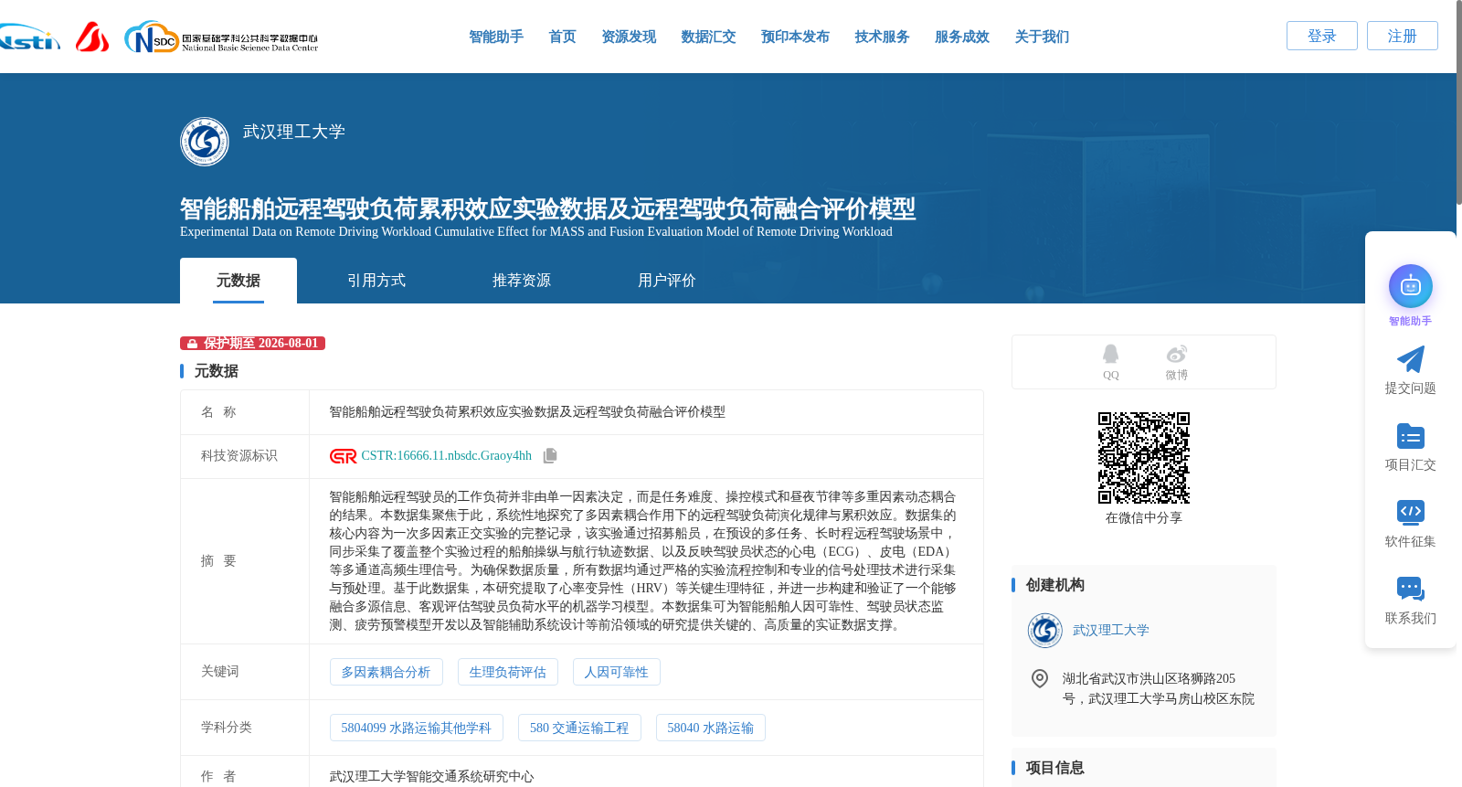Click the location pin icon by address
This screenshot has height=787, width=1462.
1039,678
